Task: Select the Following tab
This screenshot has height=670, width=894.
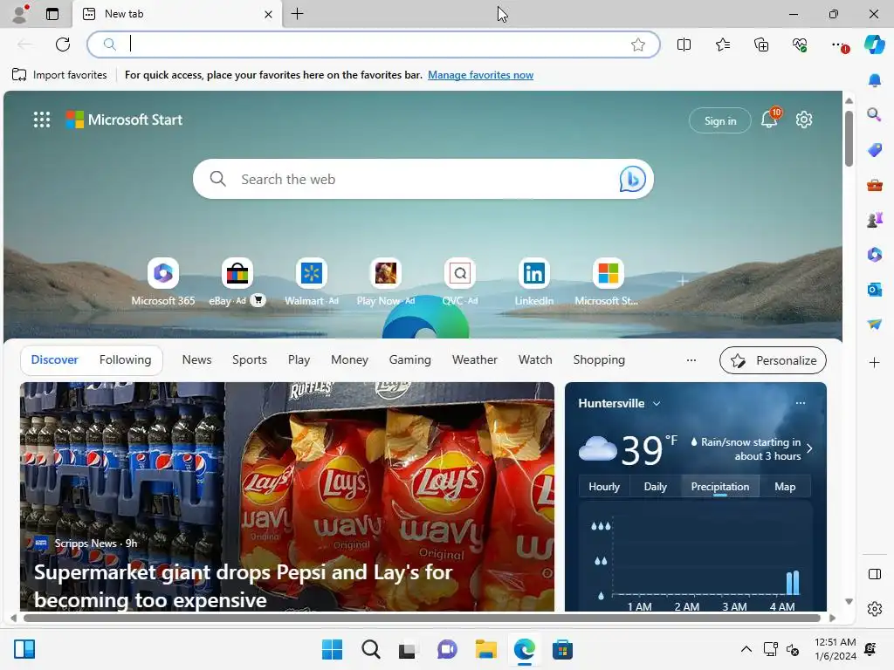Action: click(125, 360)
